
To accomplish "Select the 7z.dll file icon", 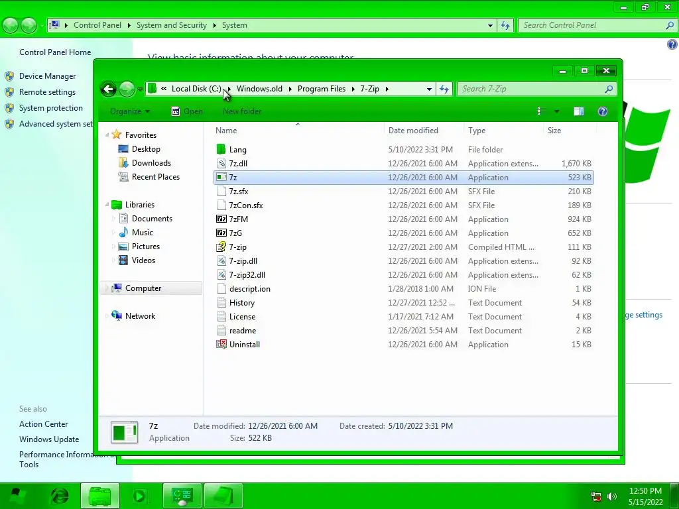I will click(221, 163).
